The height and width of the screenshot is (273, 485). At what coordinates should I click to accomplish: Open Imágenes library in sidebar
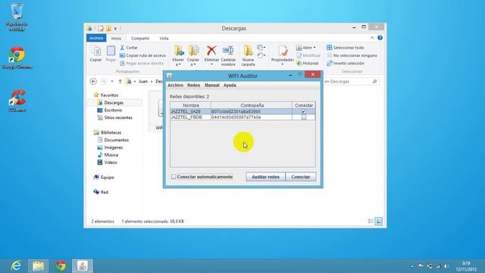pyautogui.click(x=113, y=148)
